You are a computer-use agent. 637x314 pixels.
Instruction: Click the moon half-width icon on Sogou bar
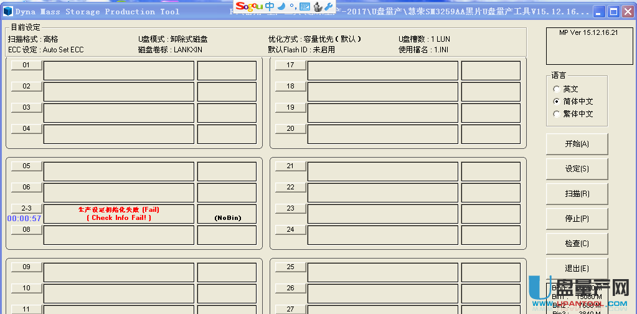[x=281, y=6]
